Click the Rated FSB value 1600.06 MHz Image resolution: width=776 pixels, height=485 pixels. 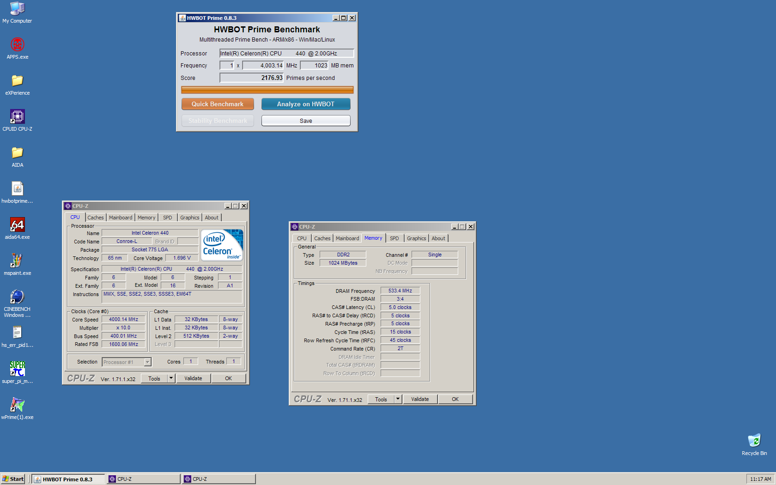click(x=123, y=344)
